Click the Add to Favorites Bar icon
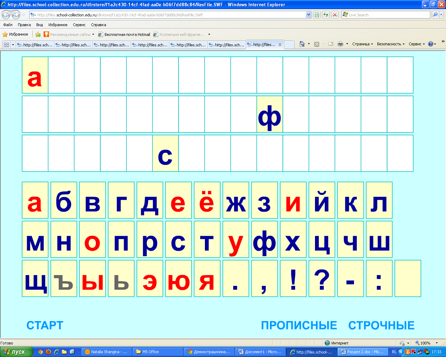 click(x=38, y=34)
